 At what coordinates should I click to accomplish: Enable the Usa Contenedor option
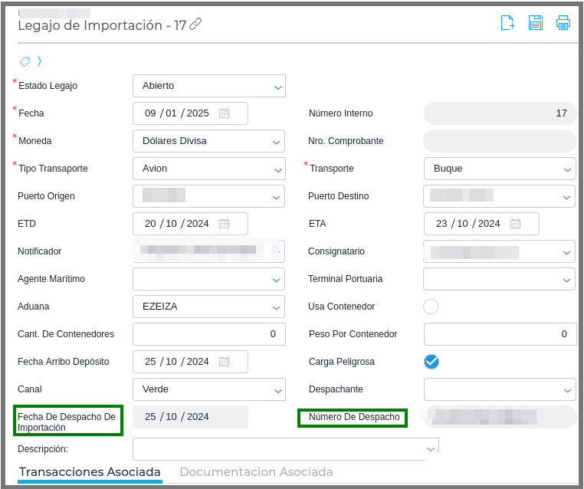coord(431,307)
